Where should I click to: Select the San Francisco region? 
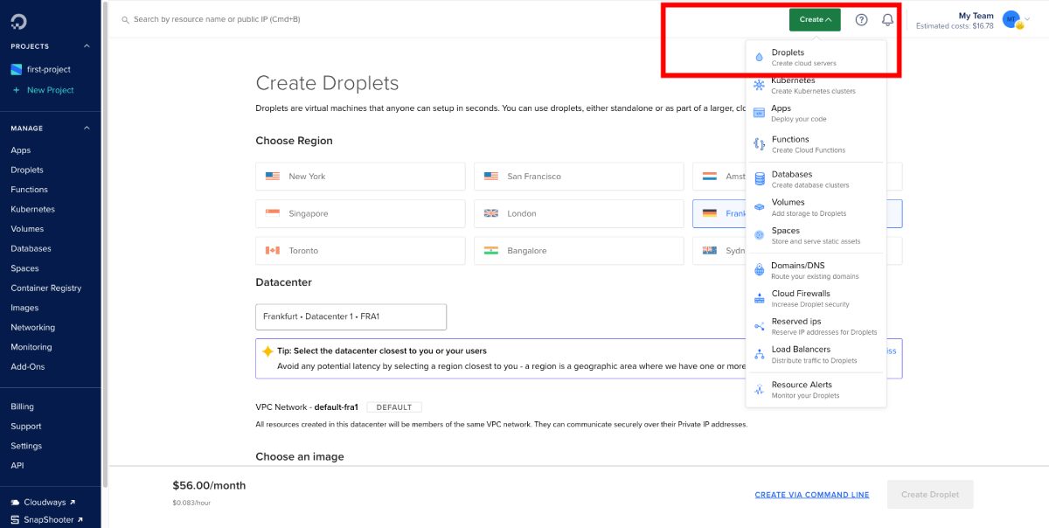(579, 177)
